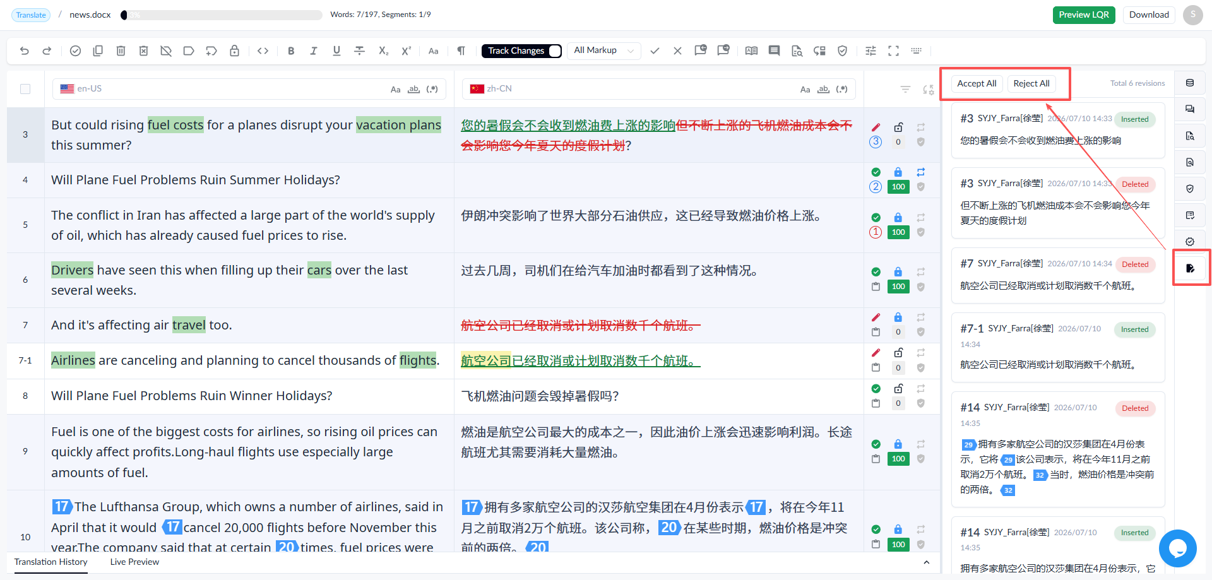Reject change with X icon
Viewport: 1212px width, 580px height.
pos(677,51)
